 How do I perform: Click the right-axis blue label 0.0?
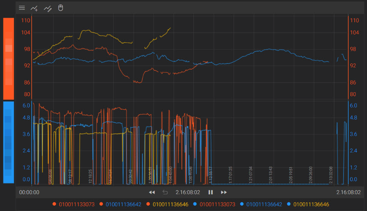click(353, 179)
